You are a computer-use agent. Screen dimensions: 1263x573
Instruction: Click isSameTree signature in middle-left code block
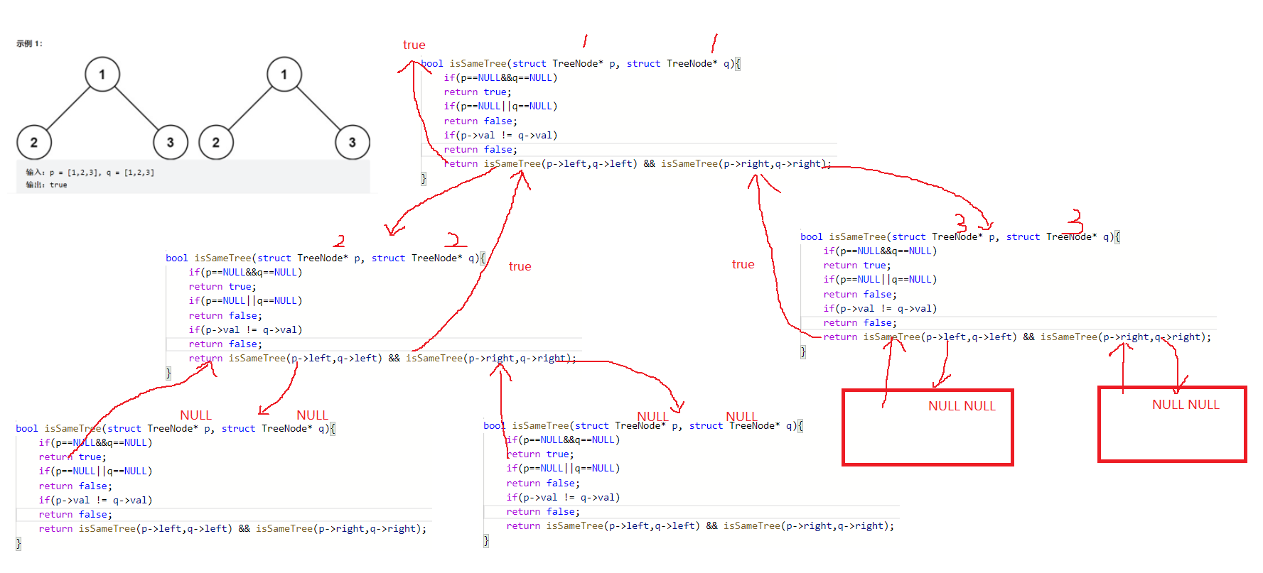tap(326, 258)
